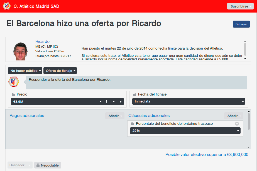Open Añadir menu for Cláusulas adicionales

[234, 116]
